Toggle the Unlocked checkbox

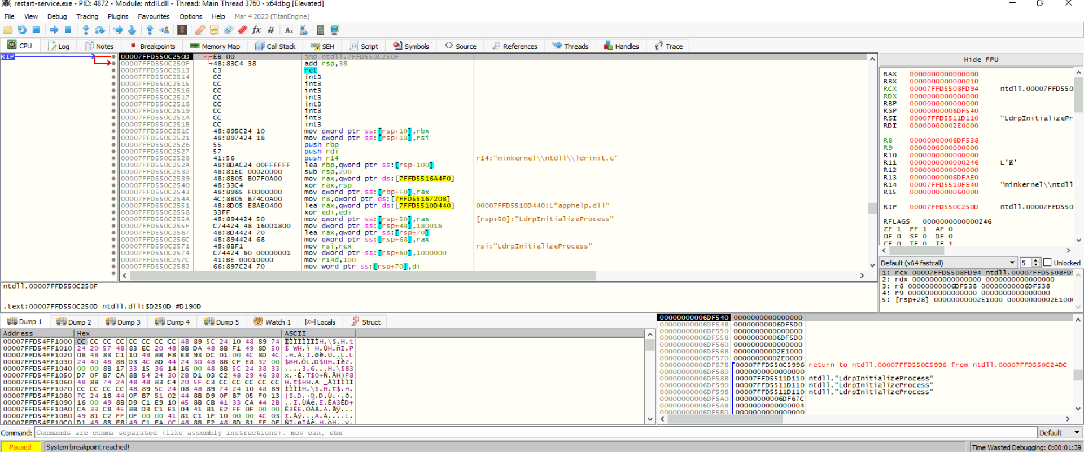point(1047,263)
